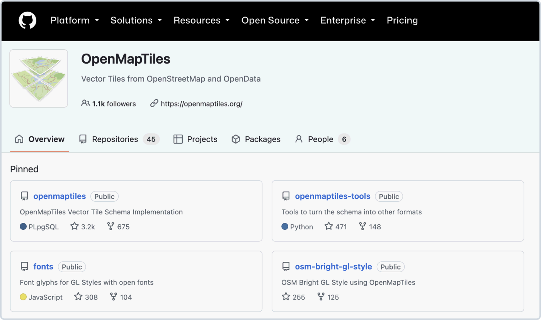Open the Resources dropdown
This screenshot has width=541, height=320.
(x=202, y=20)
